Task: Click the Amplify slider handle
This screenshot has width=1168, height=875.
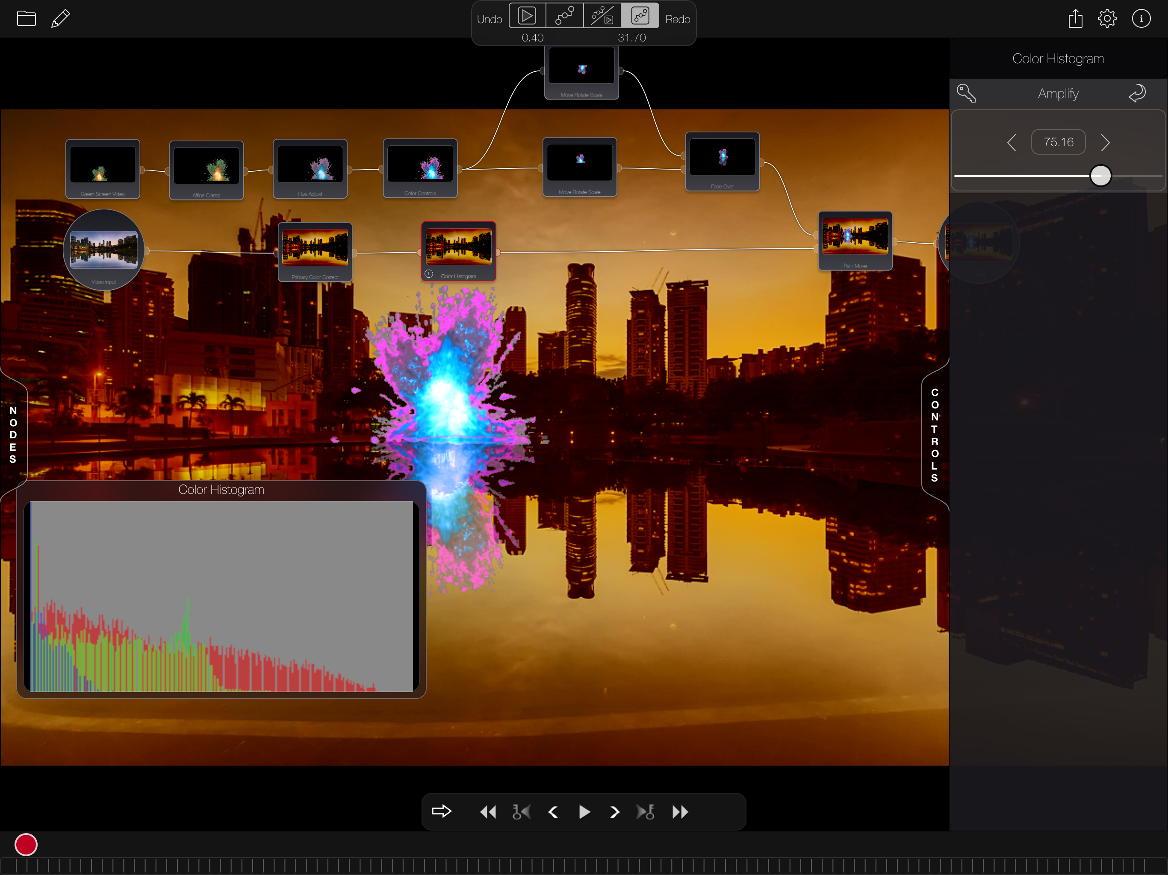Action: pos(1100,176)
